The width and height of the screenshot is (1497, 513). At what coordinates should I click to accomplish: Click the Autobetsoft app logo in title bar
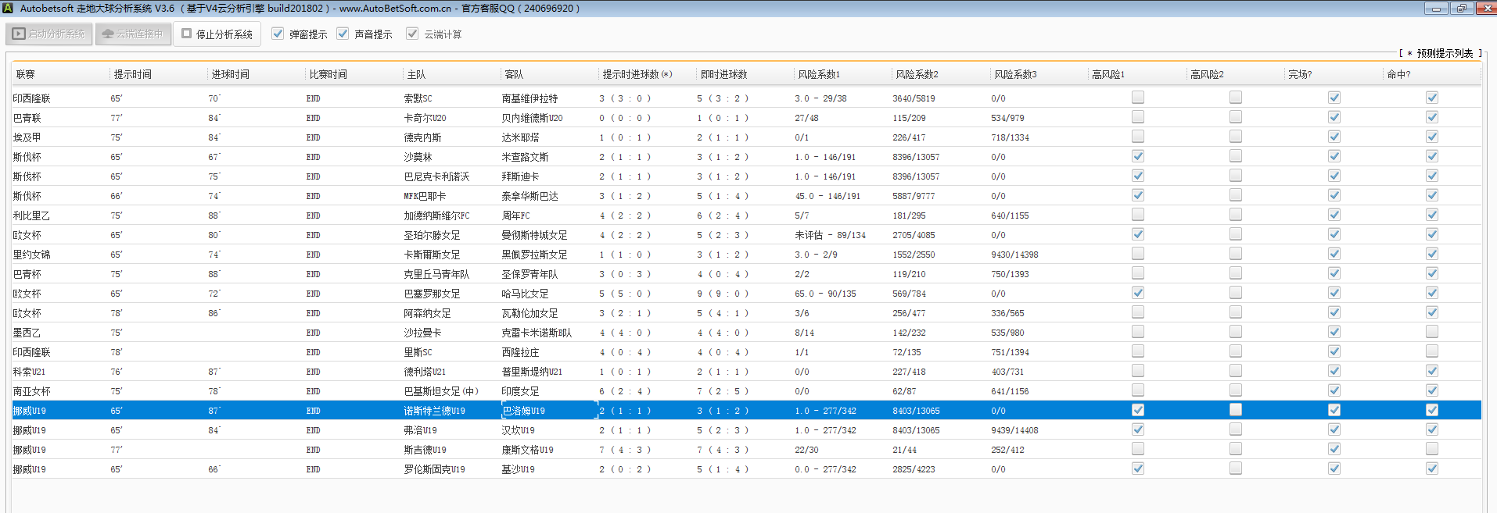[8, 9]
